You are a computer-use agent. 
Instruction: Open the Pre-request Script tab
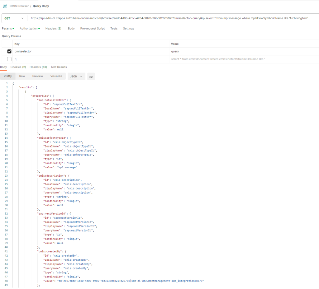click(x=92, y=29)
